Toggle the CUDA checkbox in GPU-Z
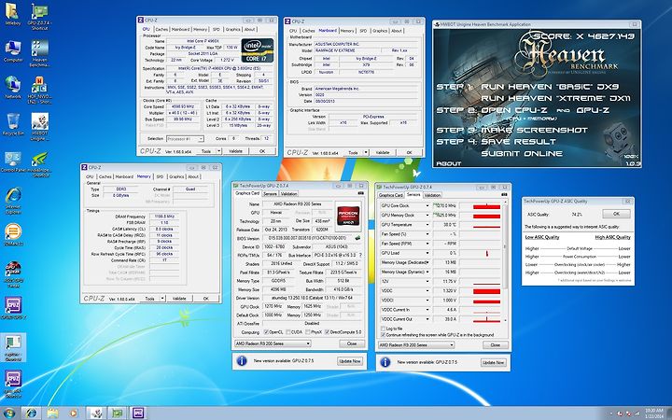Viewport: 672px width, 420px height. [x=287, y=332]
